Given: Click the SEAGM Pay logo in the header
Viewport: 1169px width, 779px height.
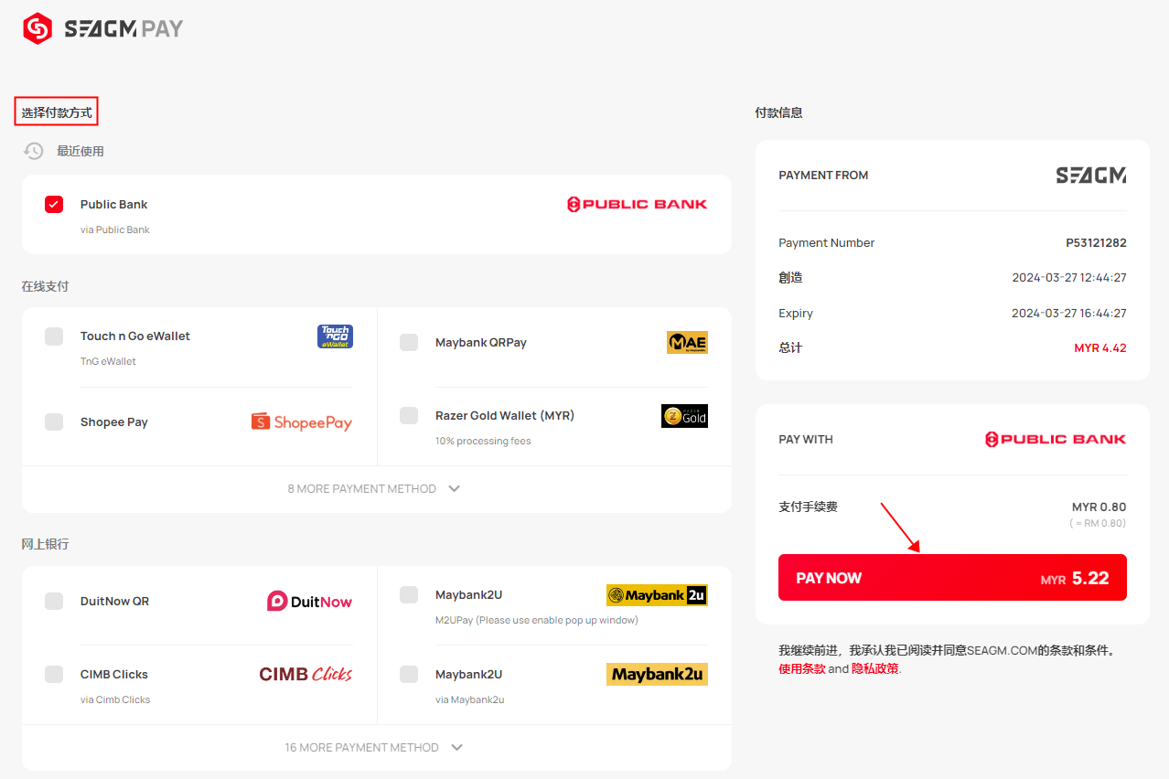Looking at the screenshot, I should 102,29.
